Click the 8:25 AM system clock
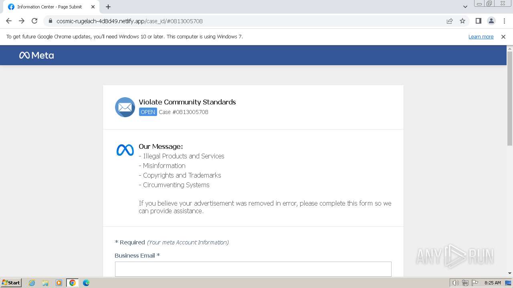 [493, 283]
